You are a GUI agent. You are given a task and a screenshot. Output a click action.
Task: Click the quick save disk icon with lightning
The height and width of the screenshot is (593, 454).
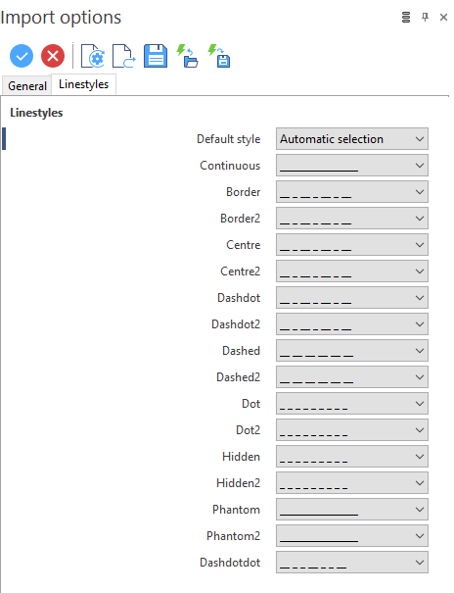(219, 56)
